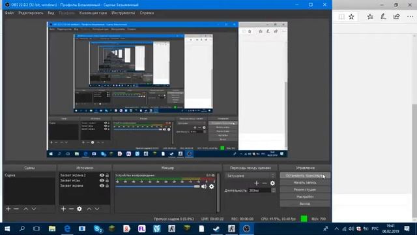Toggle the lock for Захват экрана 2
The width and height of the screenshot is (417, 235).
pos(107,176)
